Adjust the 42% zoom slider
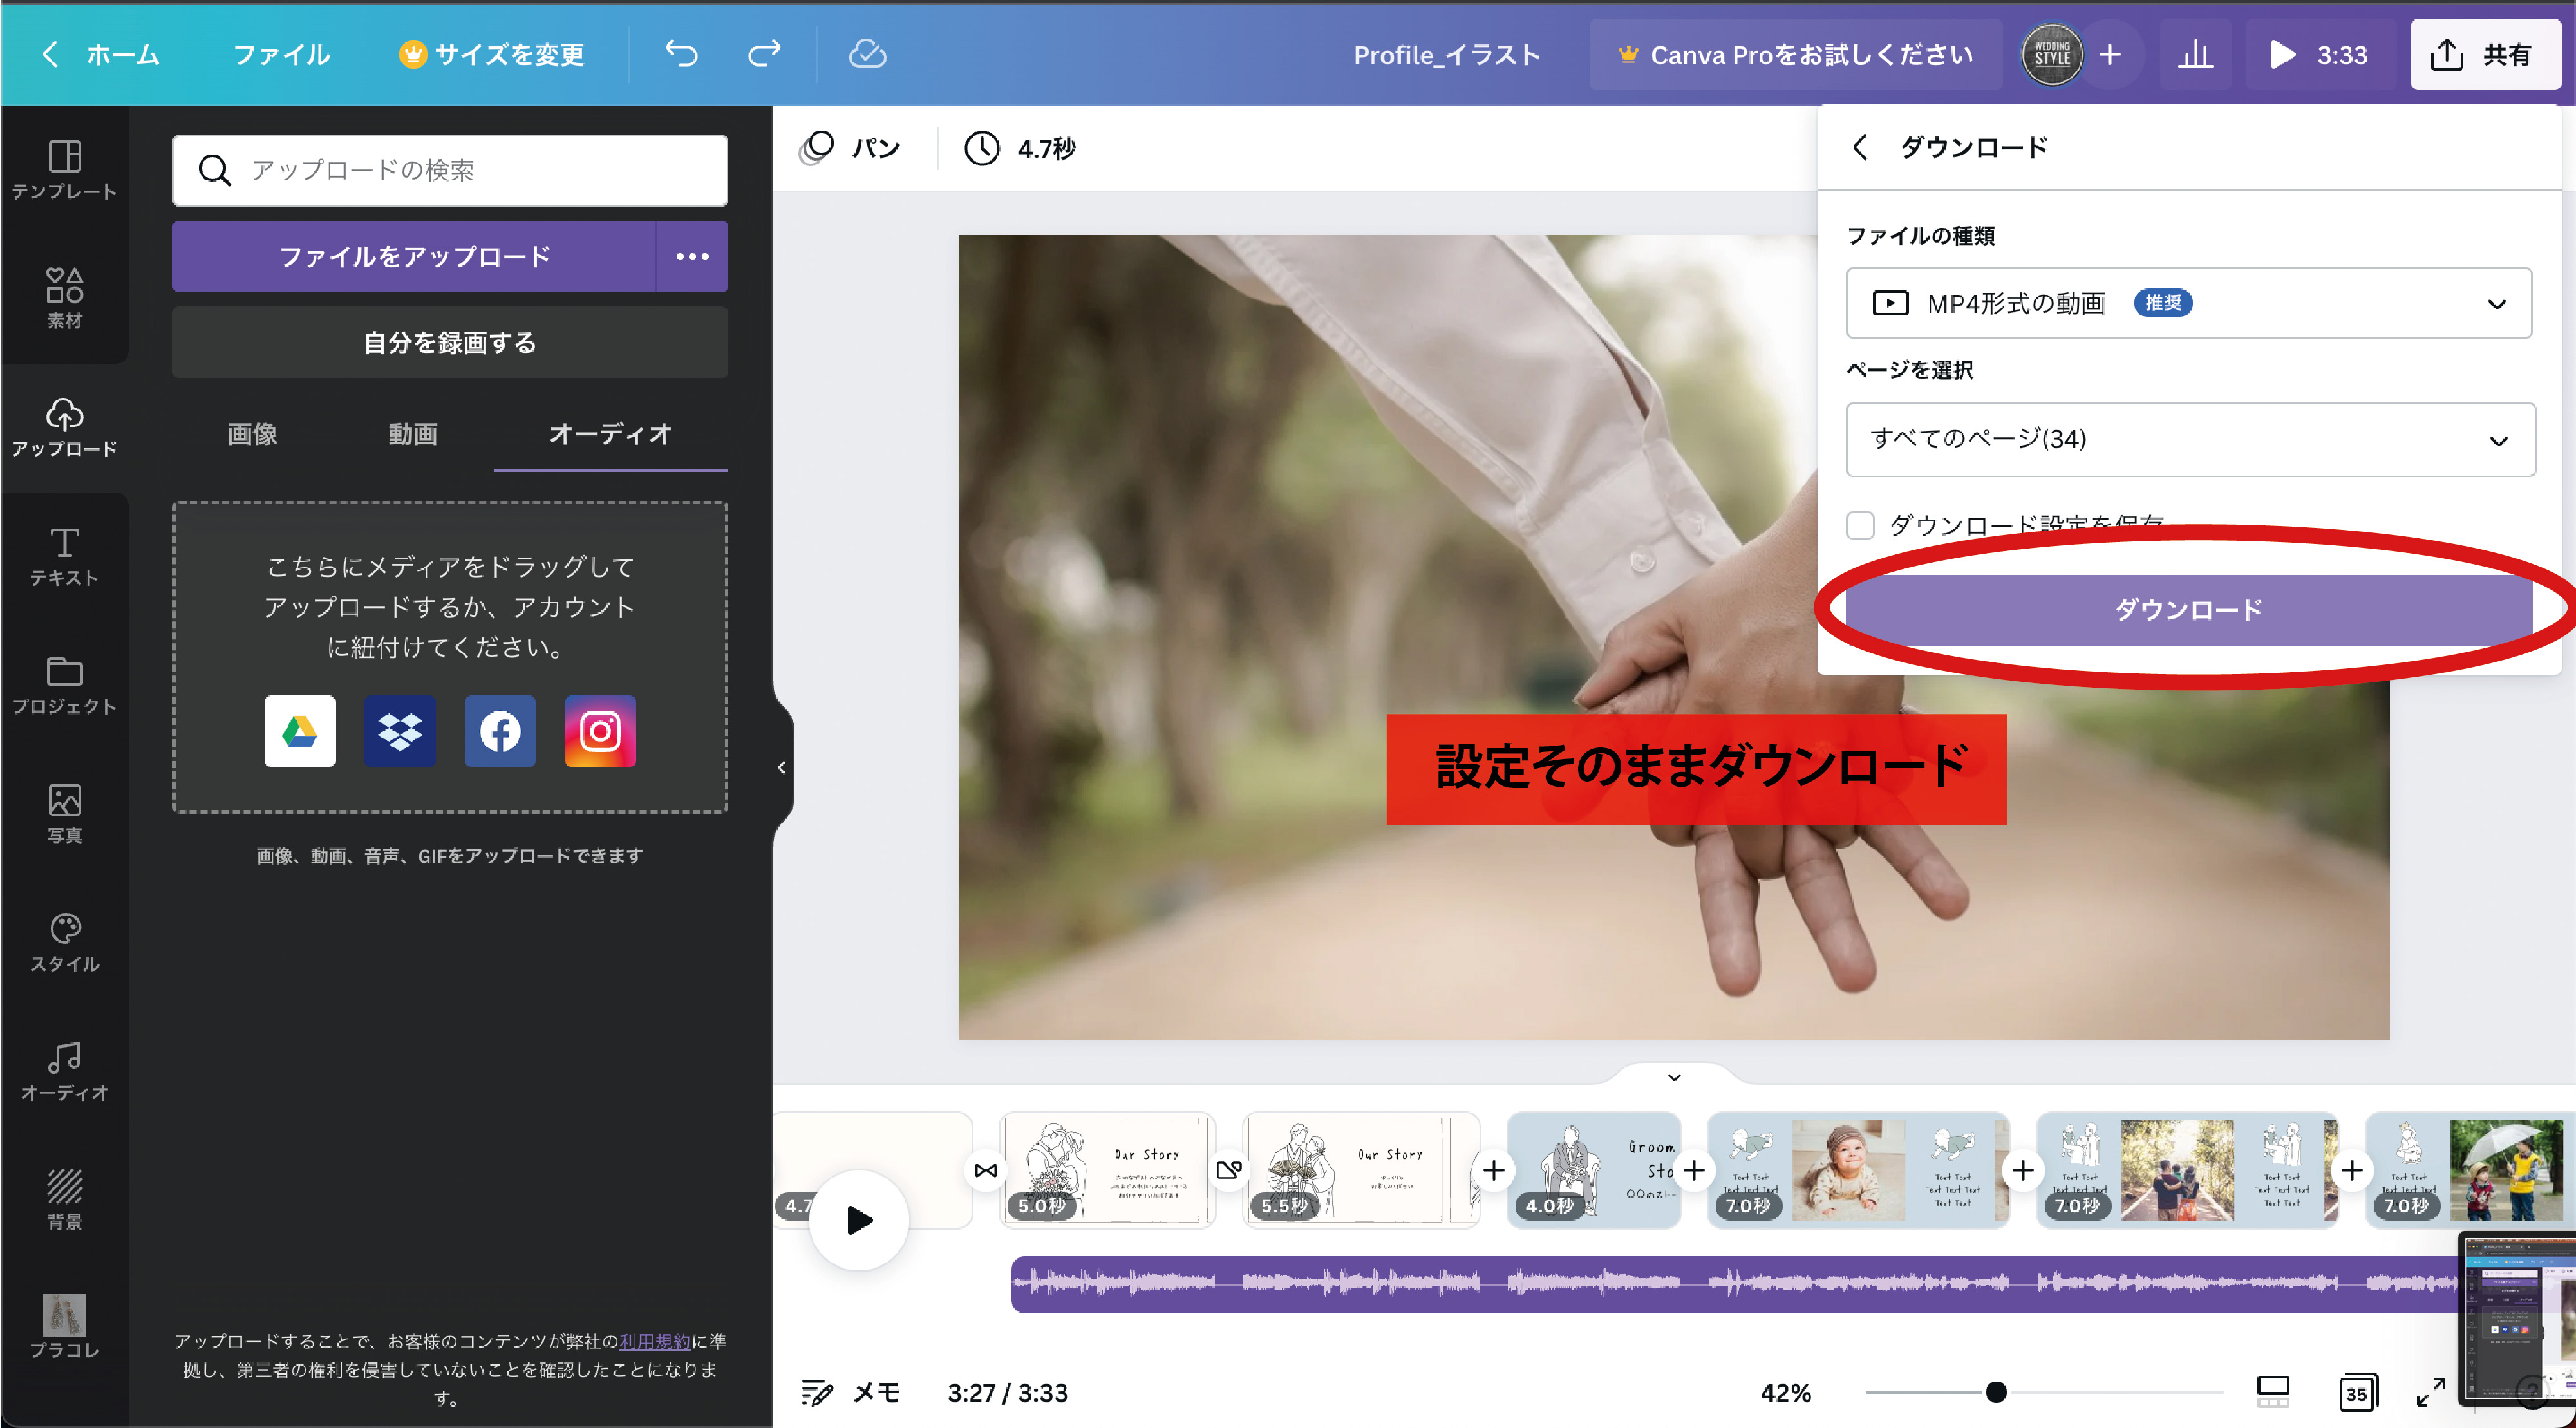The height and width of the screenshot is (1428, 2576). [x=1996, y=1392]
